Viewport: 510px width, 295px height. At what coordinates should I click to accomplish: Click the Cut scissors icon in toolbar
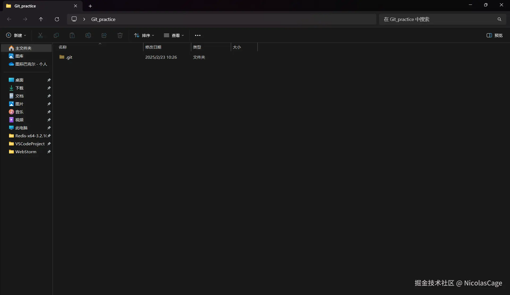pyautogui.click(x=40, y=35)
